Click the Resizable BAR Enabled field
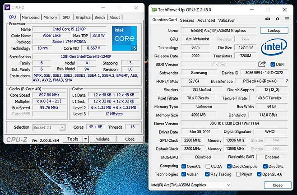This screenshot has width=297, height=195. point(272,157)
